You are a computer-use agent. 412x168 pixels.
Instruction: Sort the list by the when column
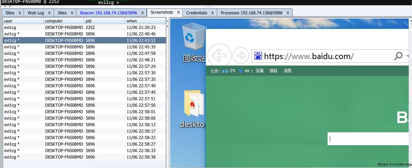(x=145, y=21)
